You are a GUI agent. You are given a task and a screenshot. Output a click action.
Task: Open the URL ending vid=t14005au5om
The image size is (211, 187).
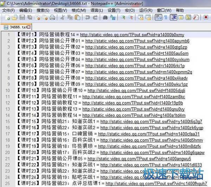(137, 53)
